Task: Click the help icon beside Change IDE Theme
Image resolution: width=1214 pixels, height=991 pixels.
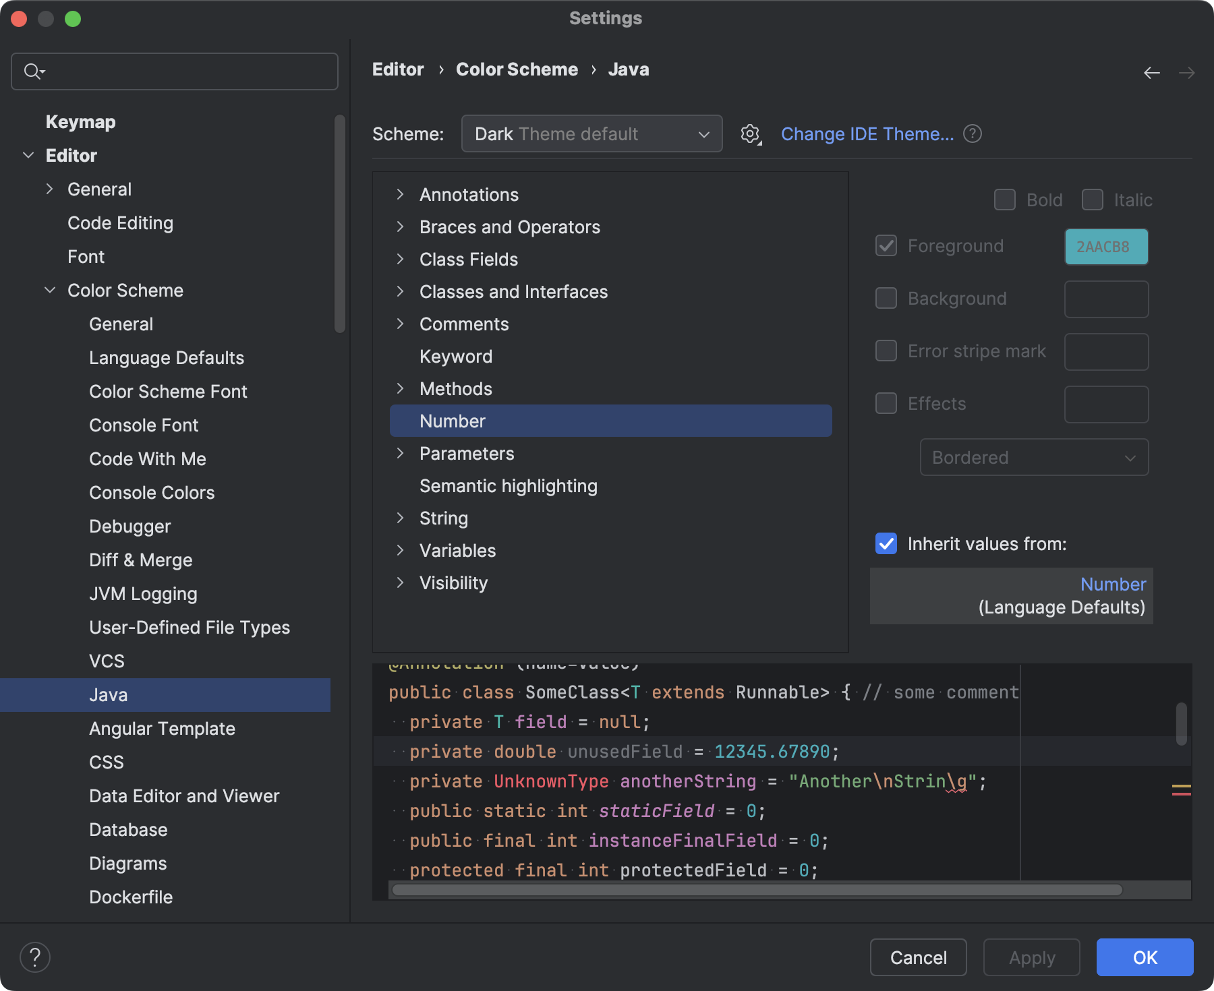Action: click(972, 133)
